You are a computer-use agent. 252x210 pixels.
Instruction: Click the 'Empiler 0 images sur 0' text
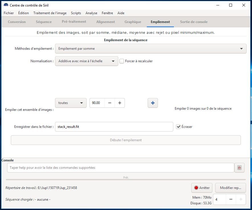tap(203, 109)
